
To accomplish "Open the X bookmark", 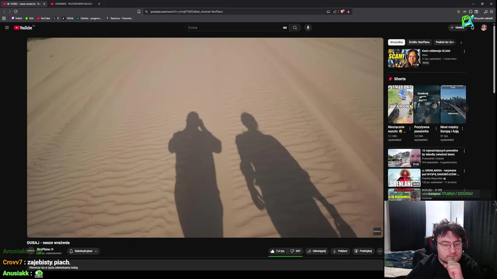I will tap(56, 18).
